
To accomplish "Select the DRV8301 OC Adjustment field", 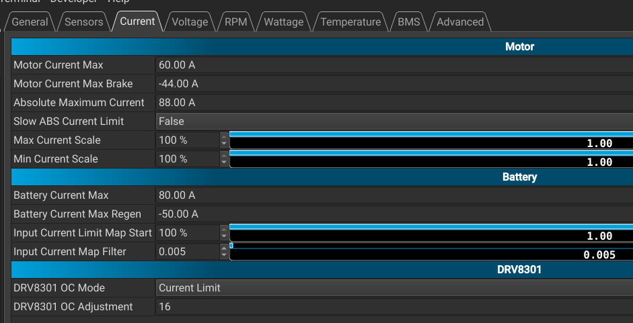I will pyautogui.click(x=394, y=307).
